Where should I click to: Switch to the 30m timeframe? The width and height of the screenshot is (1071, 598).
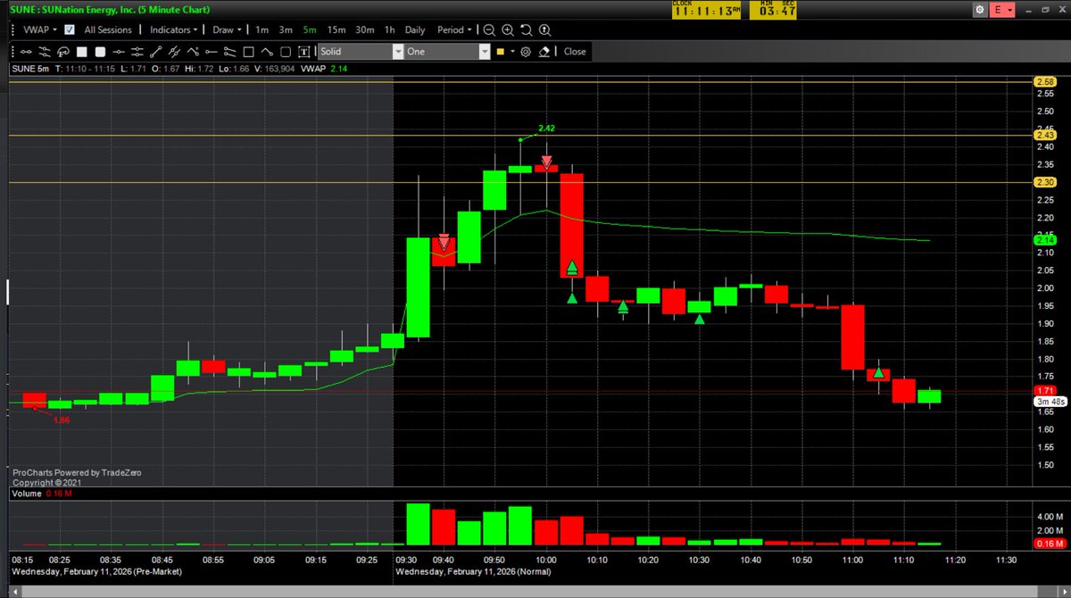365,29
